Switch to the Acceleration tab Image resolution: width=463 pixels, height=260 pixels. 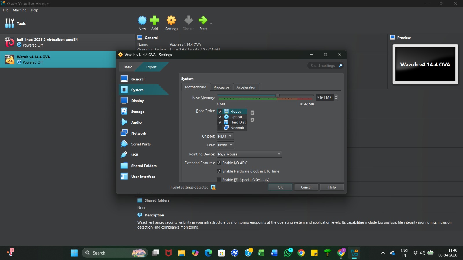coord(246,87)
